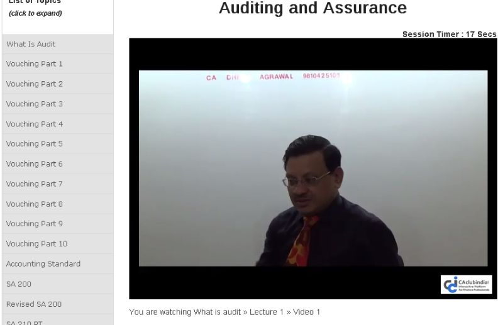Screen dimensions: 503x325
Task: Click the lecture video to toggle playback
Action: point(313,168)
